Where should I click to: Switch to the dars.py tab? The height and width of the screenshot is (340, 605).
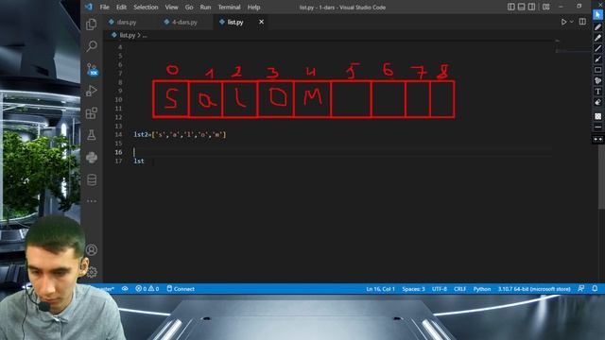tap(126, 23)
